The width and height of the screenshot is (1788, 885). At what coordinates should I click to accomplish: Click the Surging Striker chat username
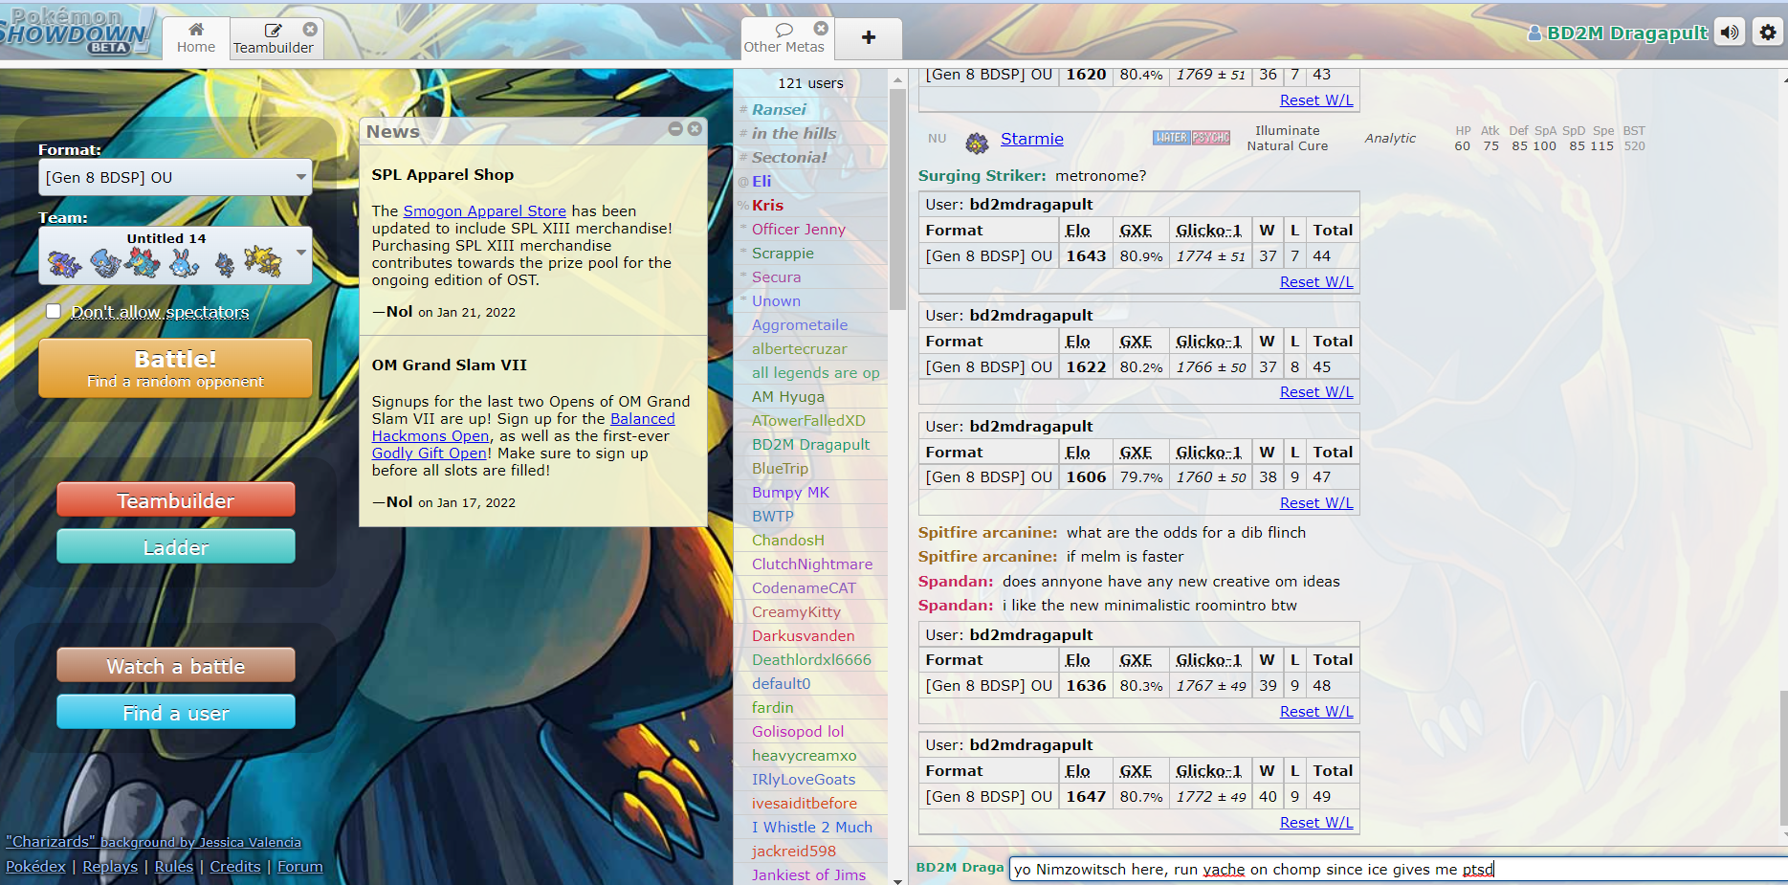[x=982, y=175]
